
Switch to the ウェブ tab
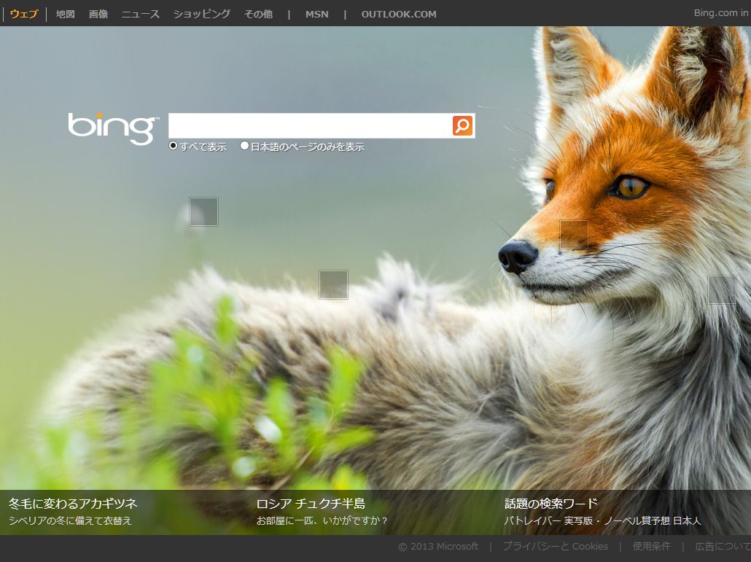(x=23, y=14)
